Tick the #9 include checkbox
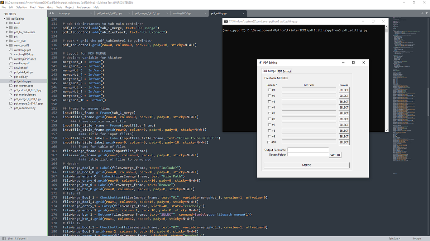The image size is (430, 241). 269,136
